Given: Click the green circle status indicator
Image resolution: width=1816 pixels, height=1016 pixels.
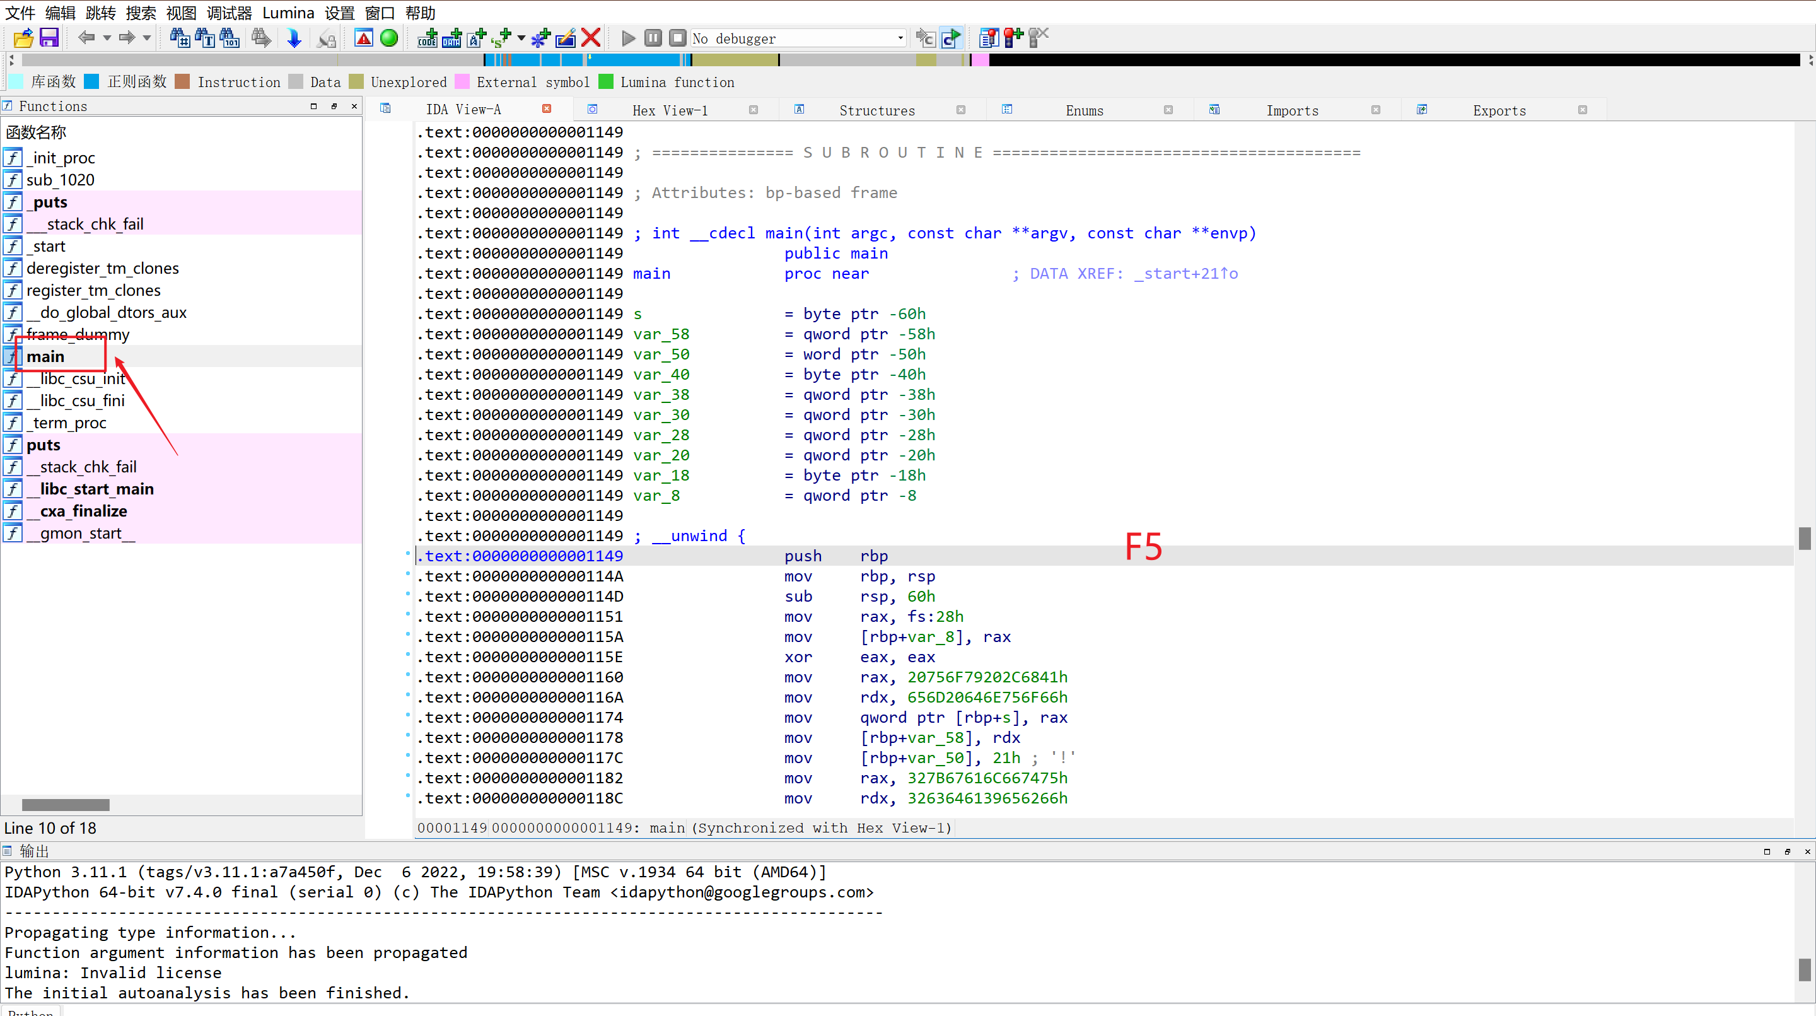Looking at the screenshot, I should 388,38.
